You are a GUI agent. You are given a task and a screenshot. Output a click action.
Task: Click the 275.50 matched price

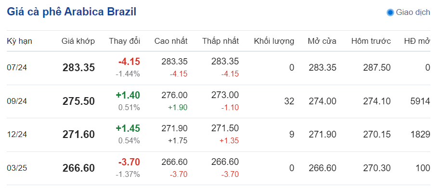(x=78, y=101)
